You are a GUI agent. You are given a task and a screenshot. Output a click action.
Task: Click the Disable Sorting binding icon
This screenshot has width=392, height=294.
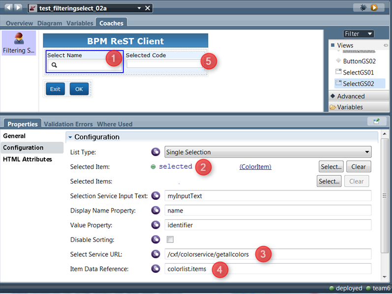pos(155,240)
